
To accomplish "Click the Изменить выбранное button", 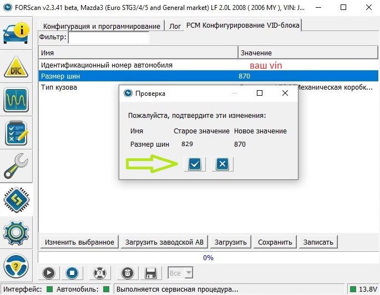I will pos(79,242).
